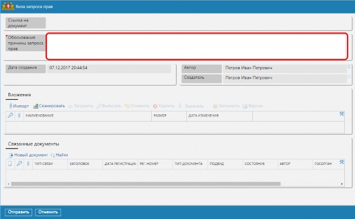The image size is (355, 219).
Task: Sort by Рег. номер column header
Action: coord(155,164)
